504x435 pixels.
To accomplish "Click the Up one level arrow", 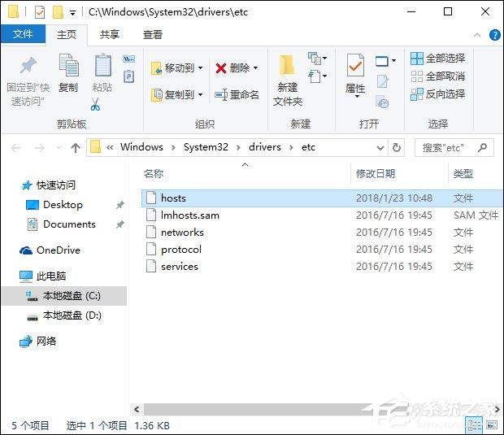I will click(x=76, y=148).
